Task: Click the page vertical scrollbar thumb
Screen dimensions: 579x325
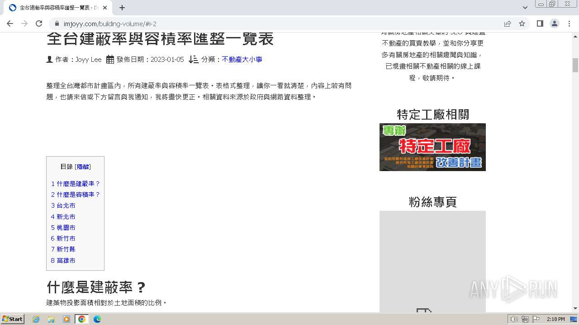Action: 575,65
